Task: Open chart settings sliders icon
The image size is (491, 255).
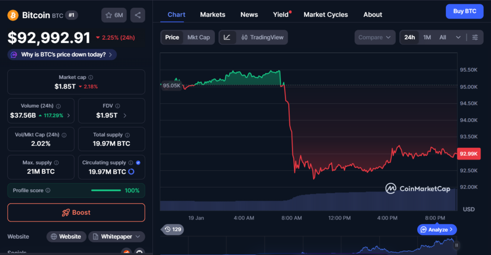Action: pos(475,37)
